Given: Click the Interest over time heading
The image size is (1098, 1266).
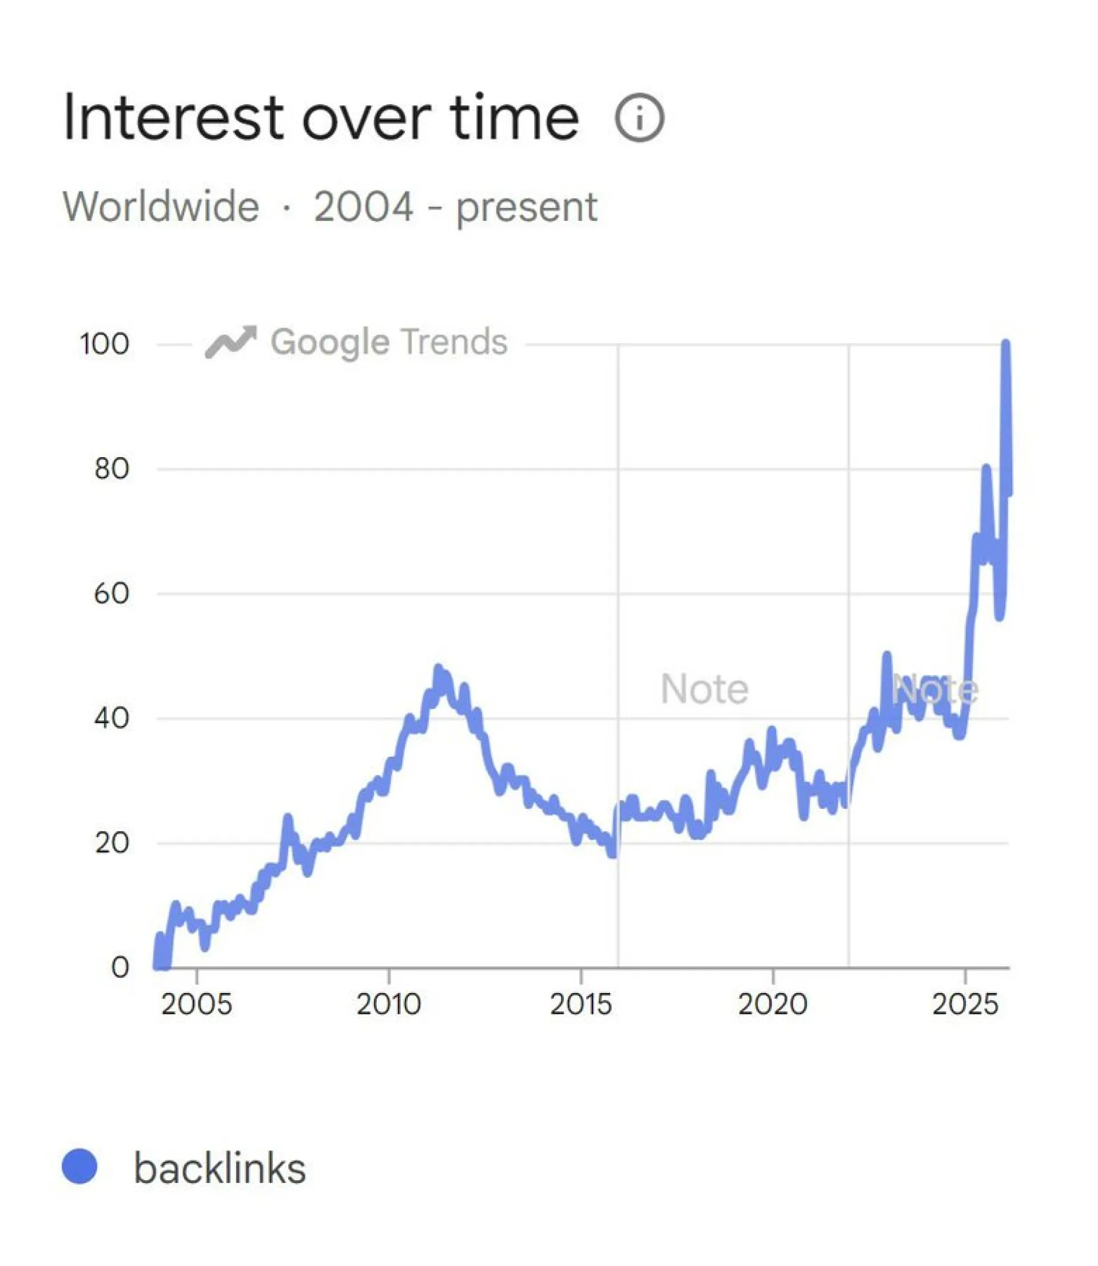Looking at the screenshot, I should tap(320, 117).
